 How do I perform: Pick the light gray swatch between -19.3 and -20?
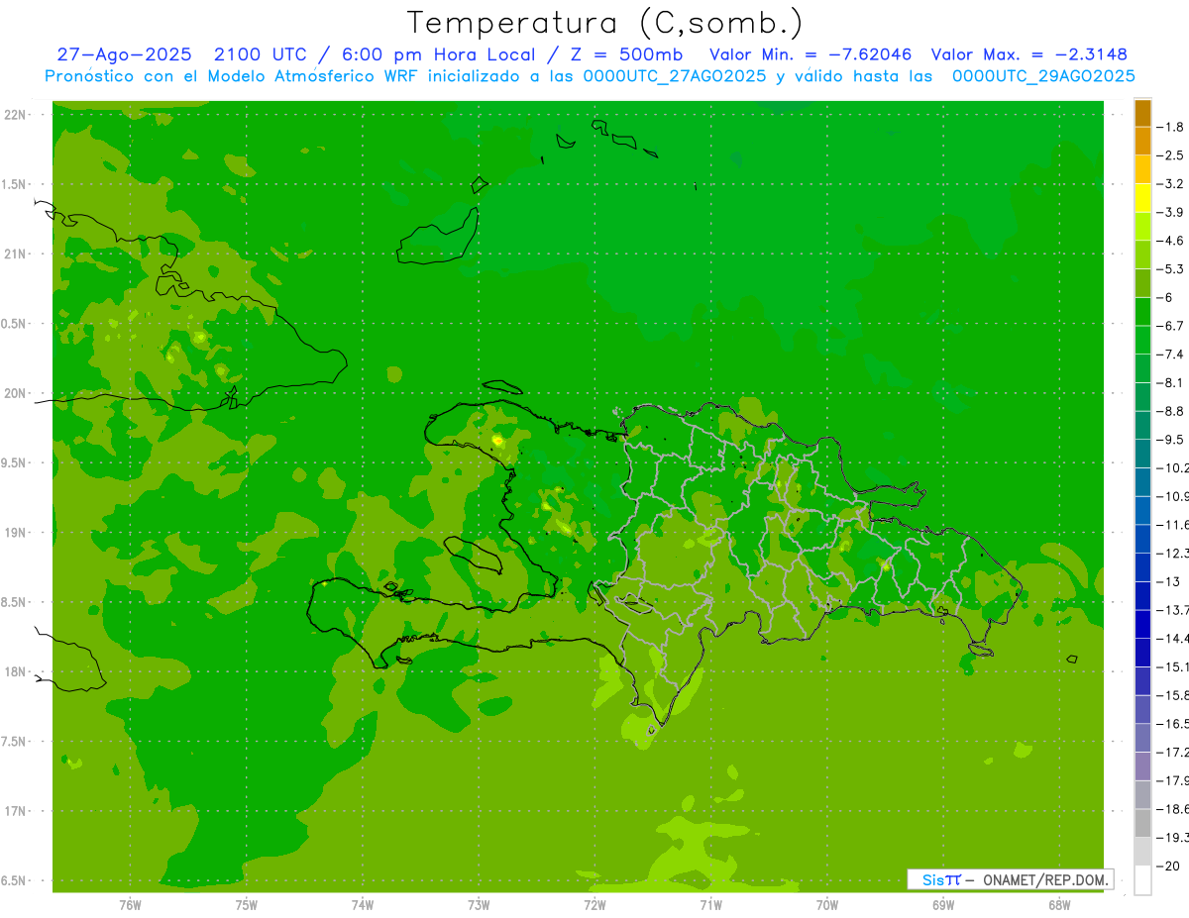(1142, 852)
